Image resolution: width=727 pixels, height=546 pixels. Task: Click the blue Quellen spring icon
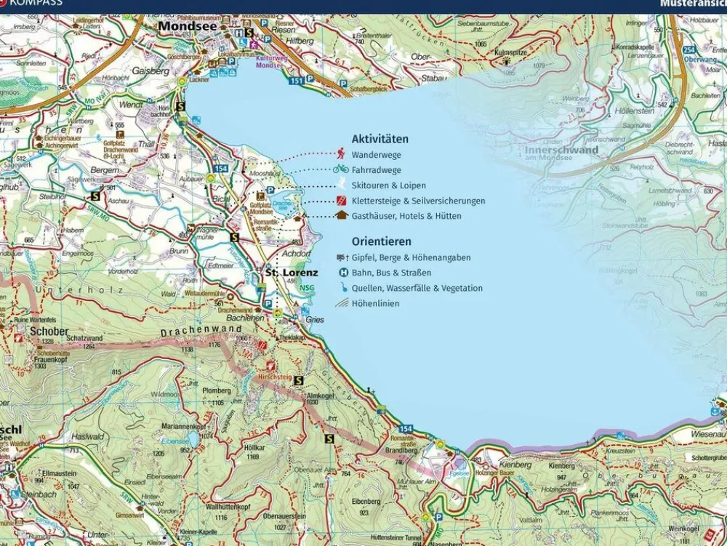[342, 288]
